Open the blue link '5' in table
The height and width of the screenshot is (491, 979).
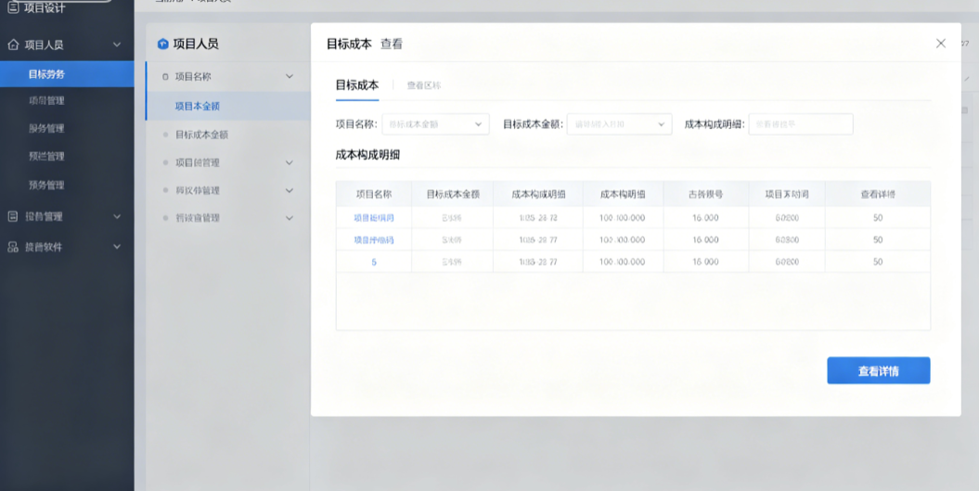point(374,263)
